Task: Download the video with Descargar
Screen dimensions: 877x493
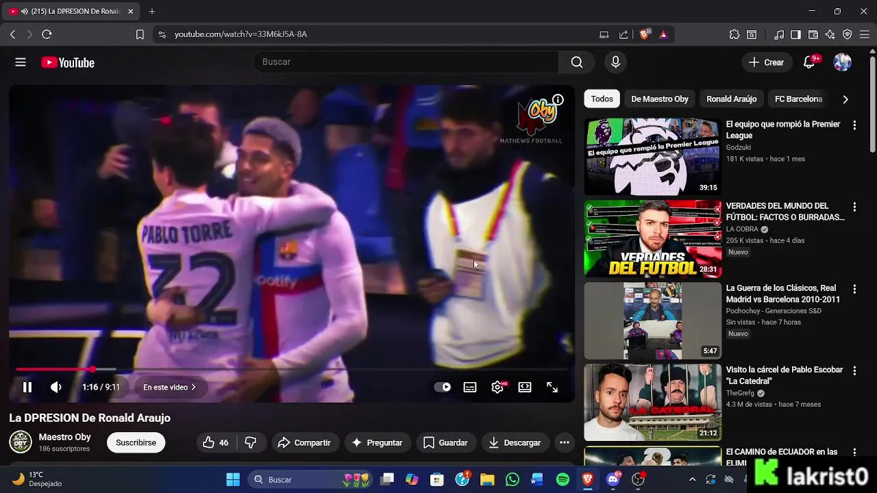Action: [515, 442]
